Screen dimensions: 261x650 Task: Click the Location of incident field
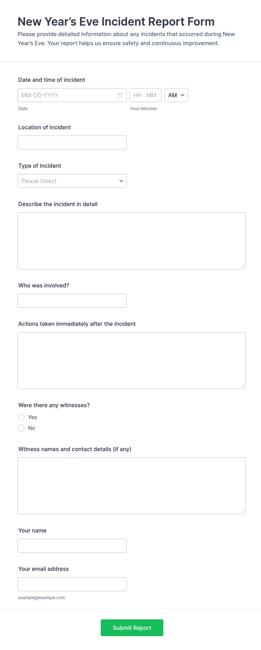coord(72,142)
